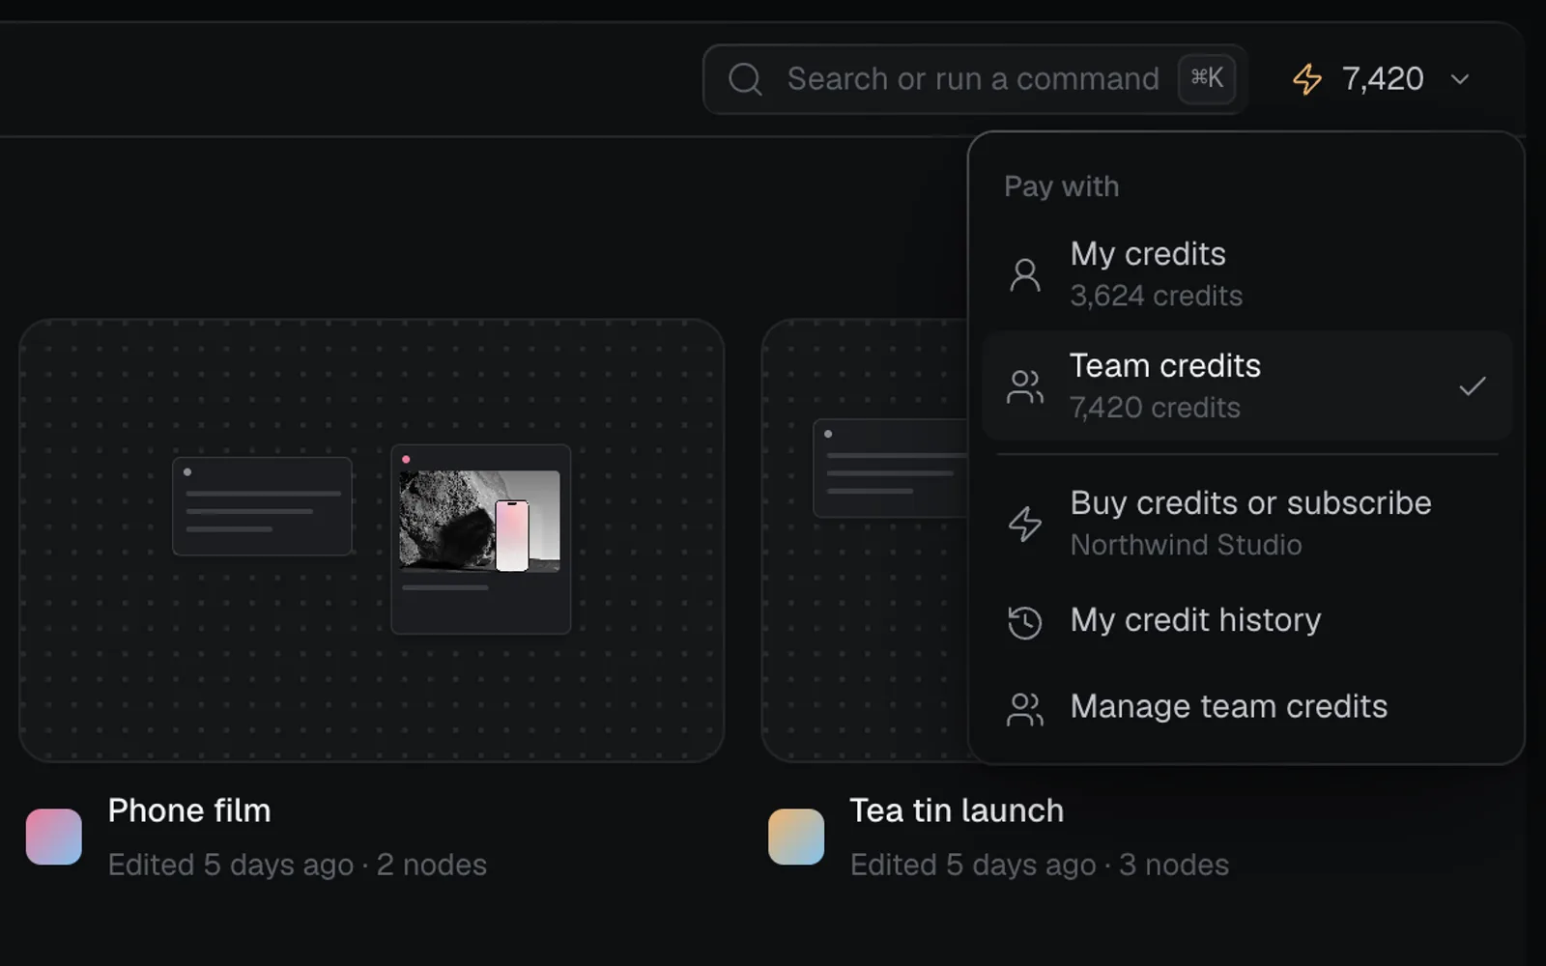Click the checkmark on Team credits

click(1473, 386)
